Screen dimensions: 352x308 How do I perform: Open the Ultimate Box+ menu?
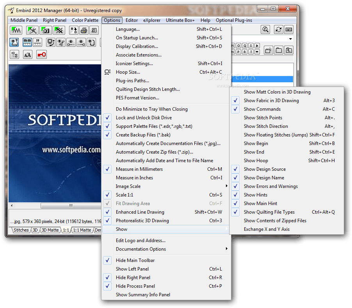coord(180,20)
